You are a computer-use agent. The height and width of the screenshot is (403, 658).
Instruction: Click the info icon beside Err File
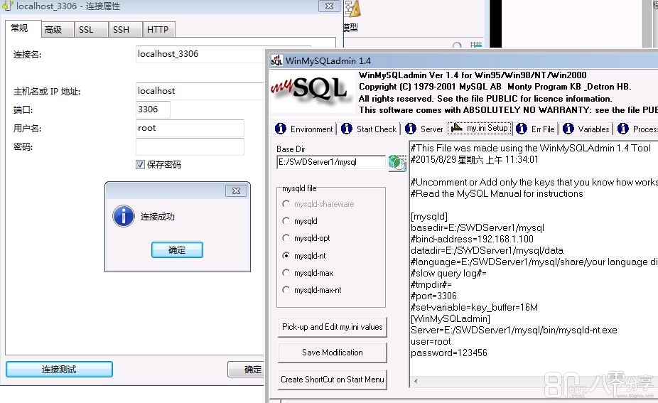521,129
